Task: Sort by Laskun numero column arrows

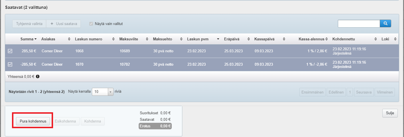Action: tap(113, 39)
